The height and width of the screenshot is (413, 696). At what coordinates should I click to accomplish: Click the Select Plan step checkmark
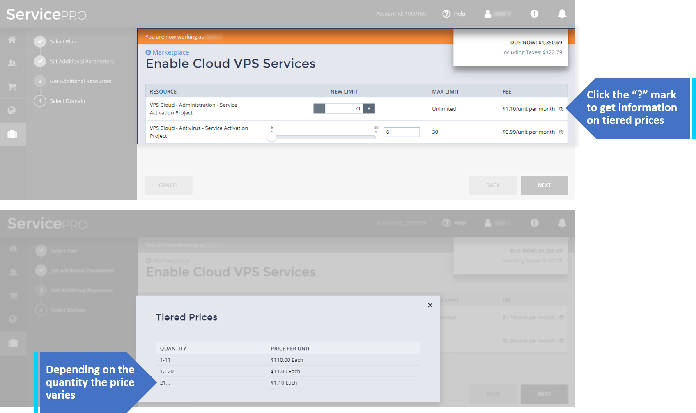40,41
